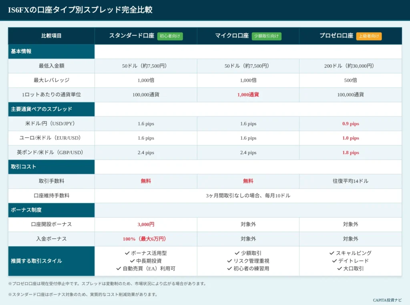Click プロゼロ口座 100,000通貨 cell
Viewport: 410px width, 305px height.
point(350,94)
